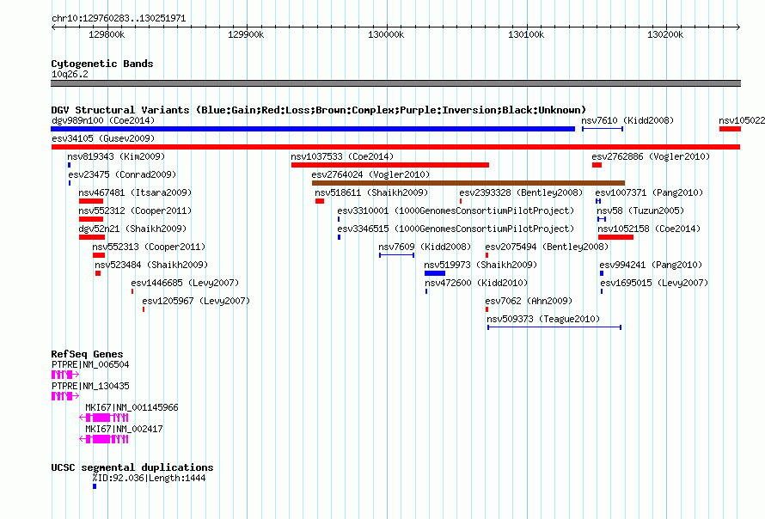Image resolution: width=765 pixels, height=519 pixels.
Task: Click red bar under nsv467481
Action: 91,201
